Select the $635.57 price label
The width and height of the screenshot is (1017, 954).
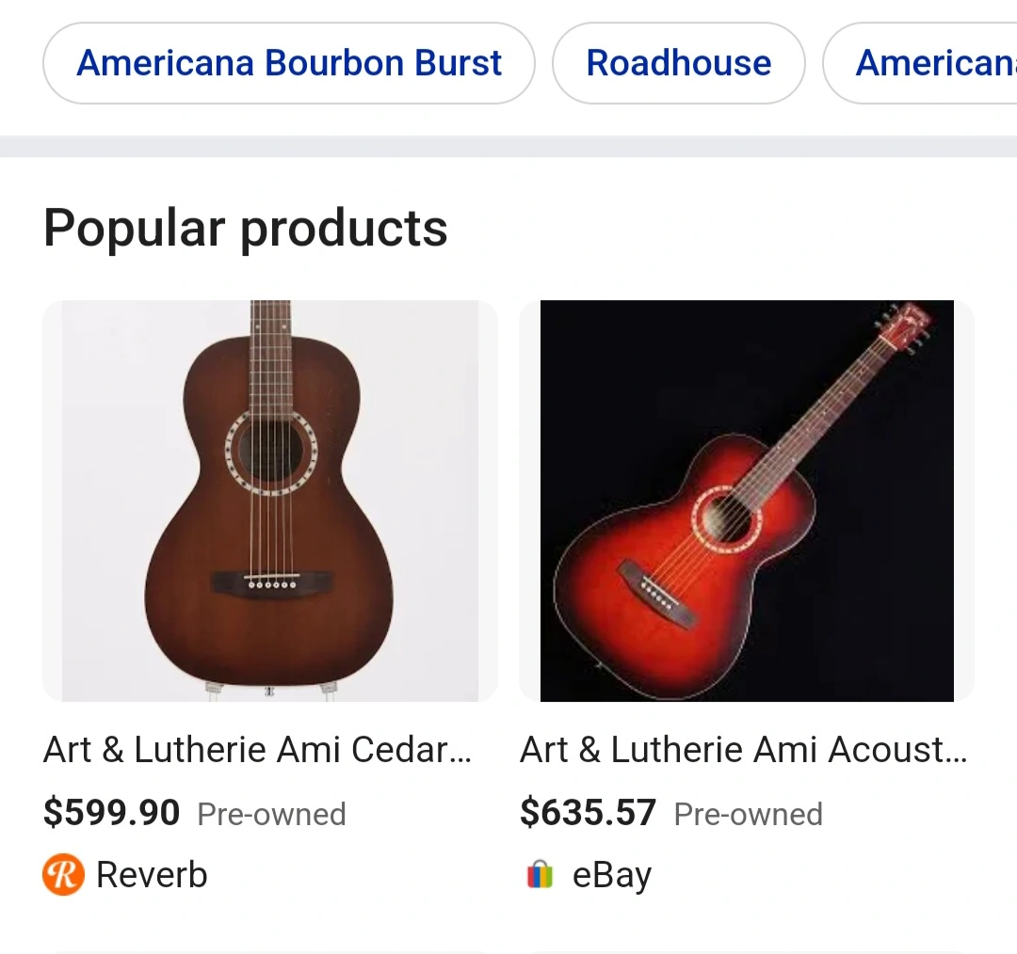pos(589,813)
